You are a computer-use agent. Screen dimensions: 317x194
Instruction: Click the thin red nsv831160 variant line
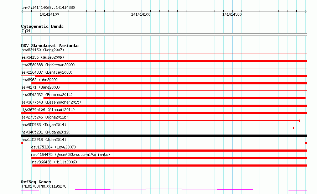tap(164, 53)
